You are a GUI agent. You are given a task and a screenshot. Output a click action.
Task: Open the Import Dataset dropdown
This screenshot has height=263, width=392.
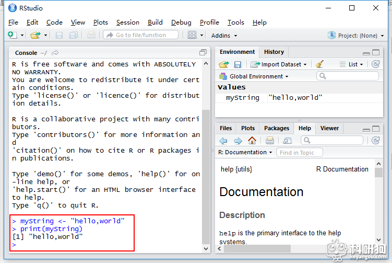coord(279,64)
